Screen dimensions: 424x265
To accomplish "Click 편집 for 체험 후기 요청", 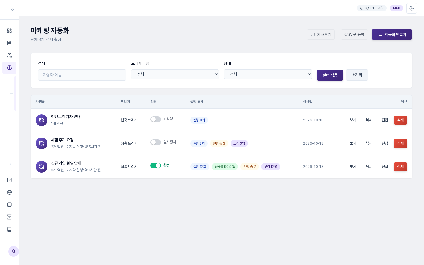I will click(x=385, y=143).
